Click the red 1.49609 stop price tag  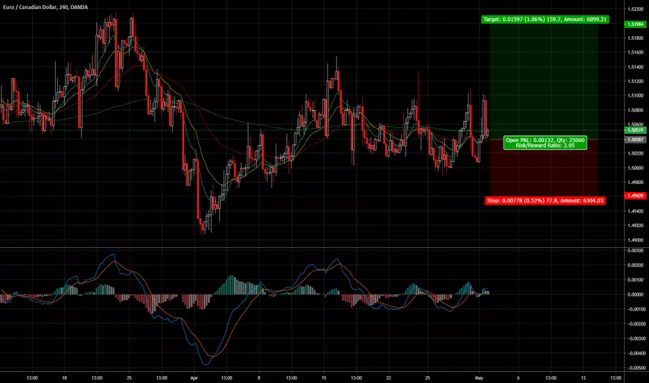click(x=635, y=196)
